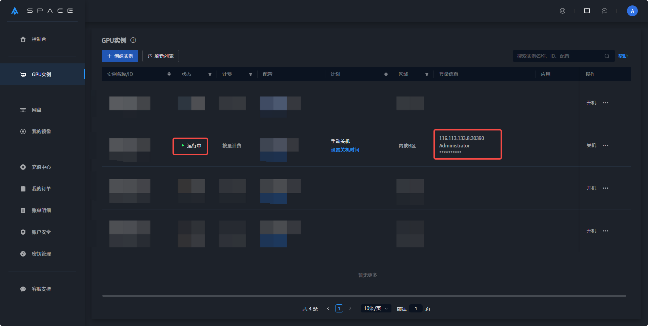Expand the 10条/页 page size dropdown

(x=376, y=308)
